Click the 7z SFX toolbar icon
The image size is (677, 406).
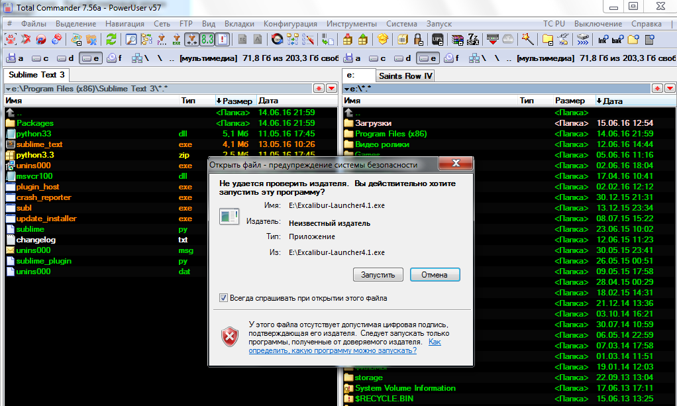(474, 40)
